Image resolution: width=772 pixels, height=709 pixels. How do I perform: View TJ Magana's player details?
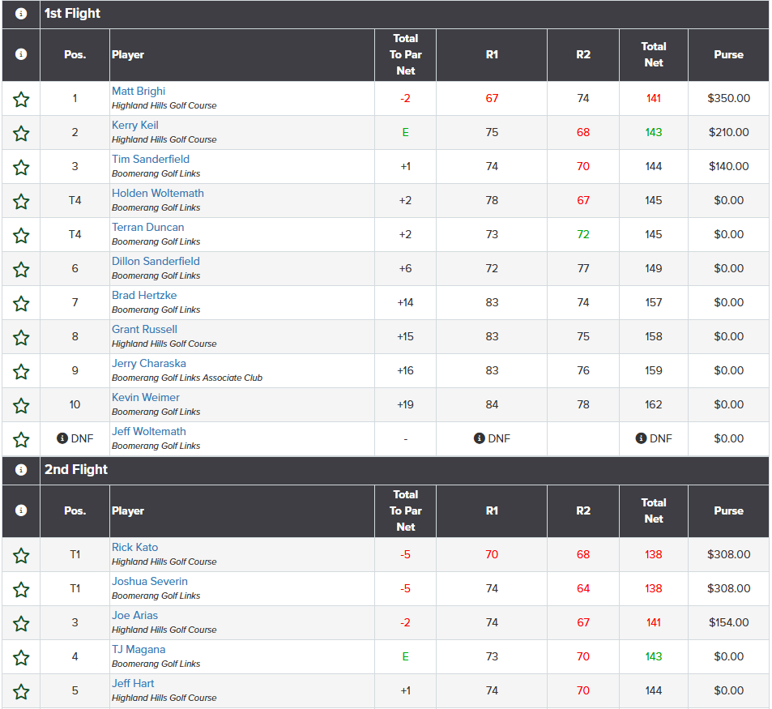[x=139, y=649]
